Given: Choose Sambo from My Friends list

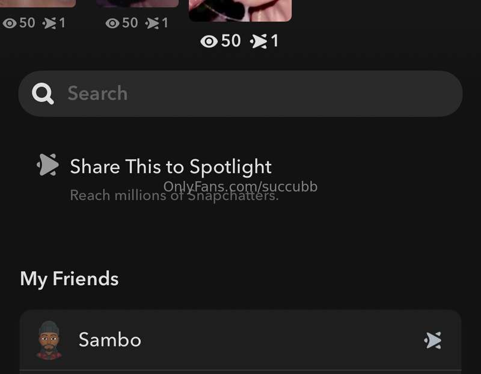Looking at the screenshot, I should coord(240,340).
